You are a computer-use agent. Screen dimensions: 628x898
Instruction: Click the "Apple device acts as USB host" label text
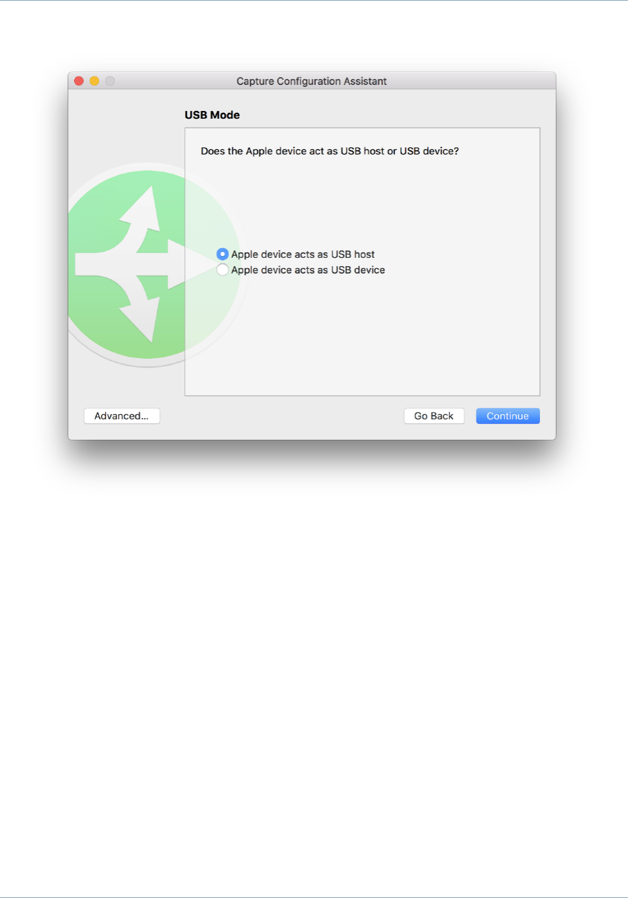(303, 254)
